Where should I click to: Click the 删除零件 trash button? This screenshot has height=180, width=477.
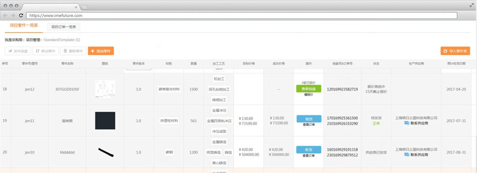pos(73,51)
